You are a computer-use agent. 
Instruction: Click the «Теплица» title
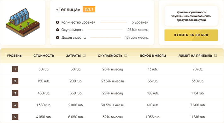[68, 9]
